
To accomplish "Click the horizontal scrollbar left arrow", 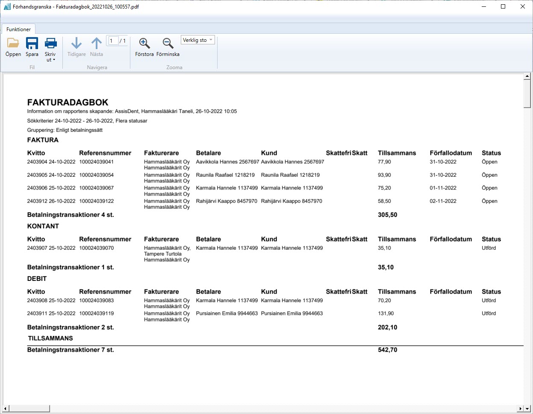I will point(6,408).
